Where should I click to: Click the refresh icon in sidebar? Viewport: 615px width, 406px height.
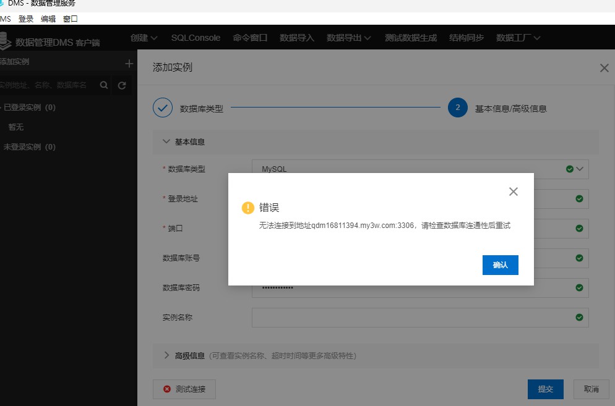tap(122, 85)
